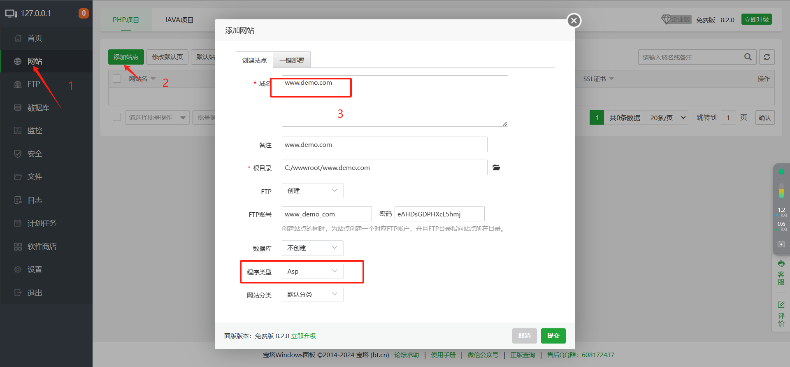Click the 提交 submit button
Screen dimensions: 790x367
[x=553, y=336]
